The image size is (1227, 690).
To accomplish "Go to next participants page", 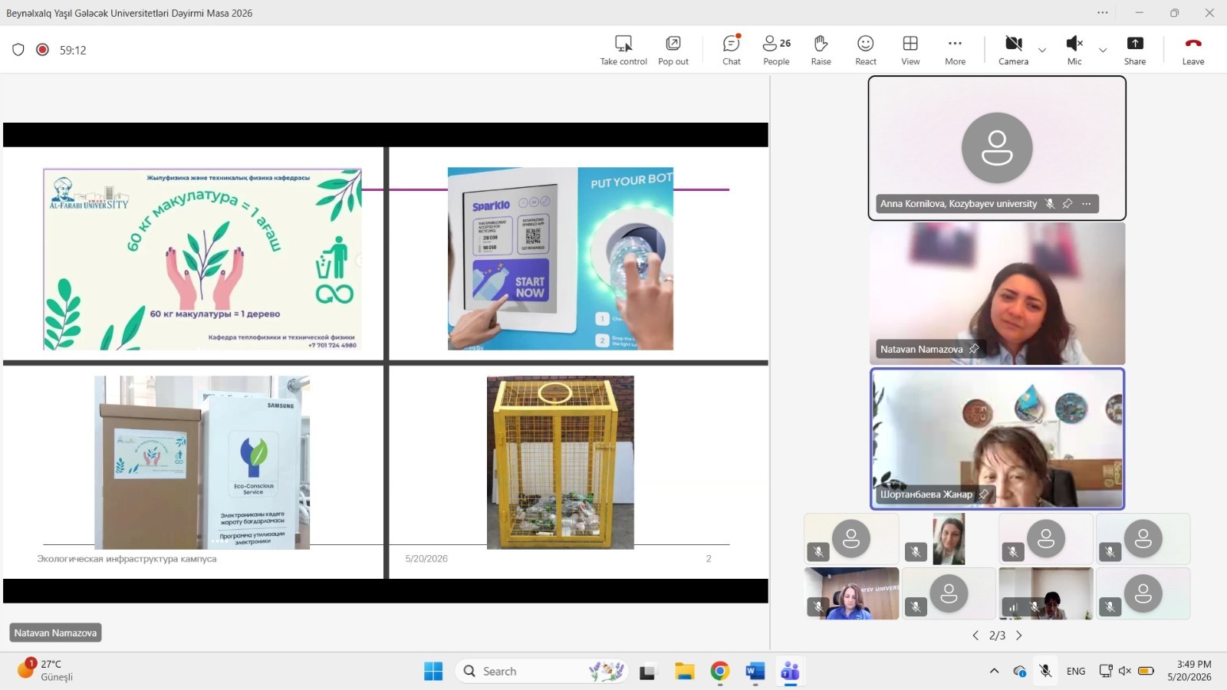I will pyautogui.click(x=1019, y=636).
